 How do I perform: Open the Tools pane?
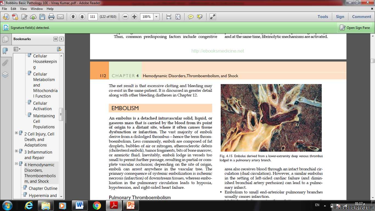(323, 17)
